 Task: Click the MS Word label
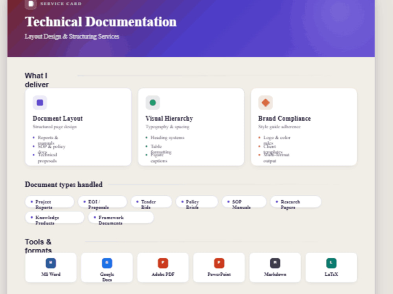tap(51, 274)
